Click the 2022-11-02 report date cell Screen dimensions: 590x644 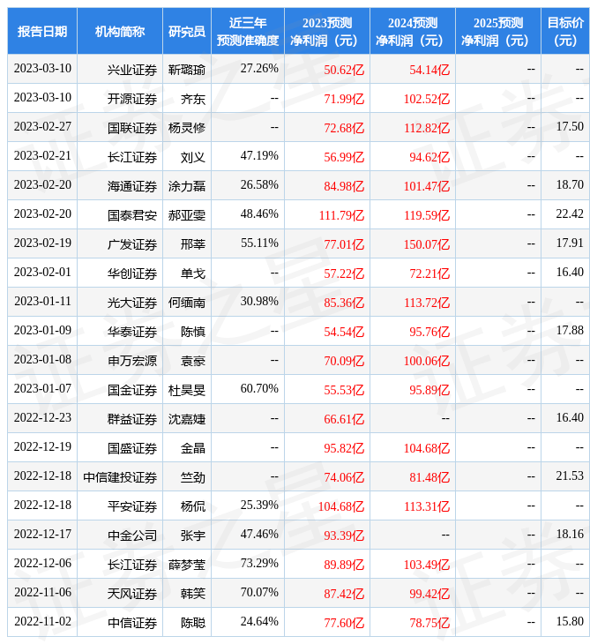tap(42, 622)
